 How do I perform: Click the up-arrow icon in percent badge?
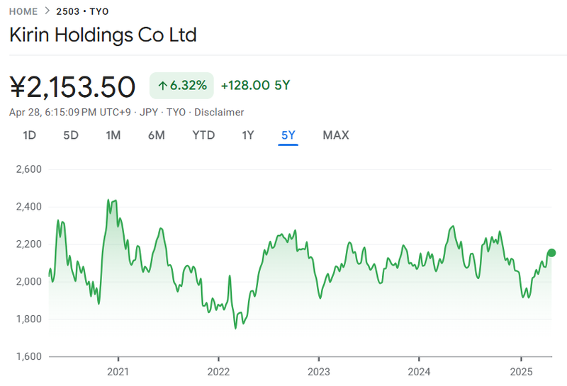pos(163,86)
